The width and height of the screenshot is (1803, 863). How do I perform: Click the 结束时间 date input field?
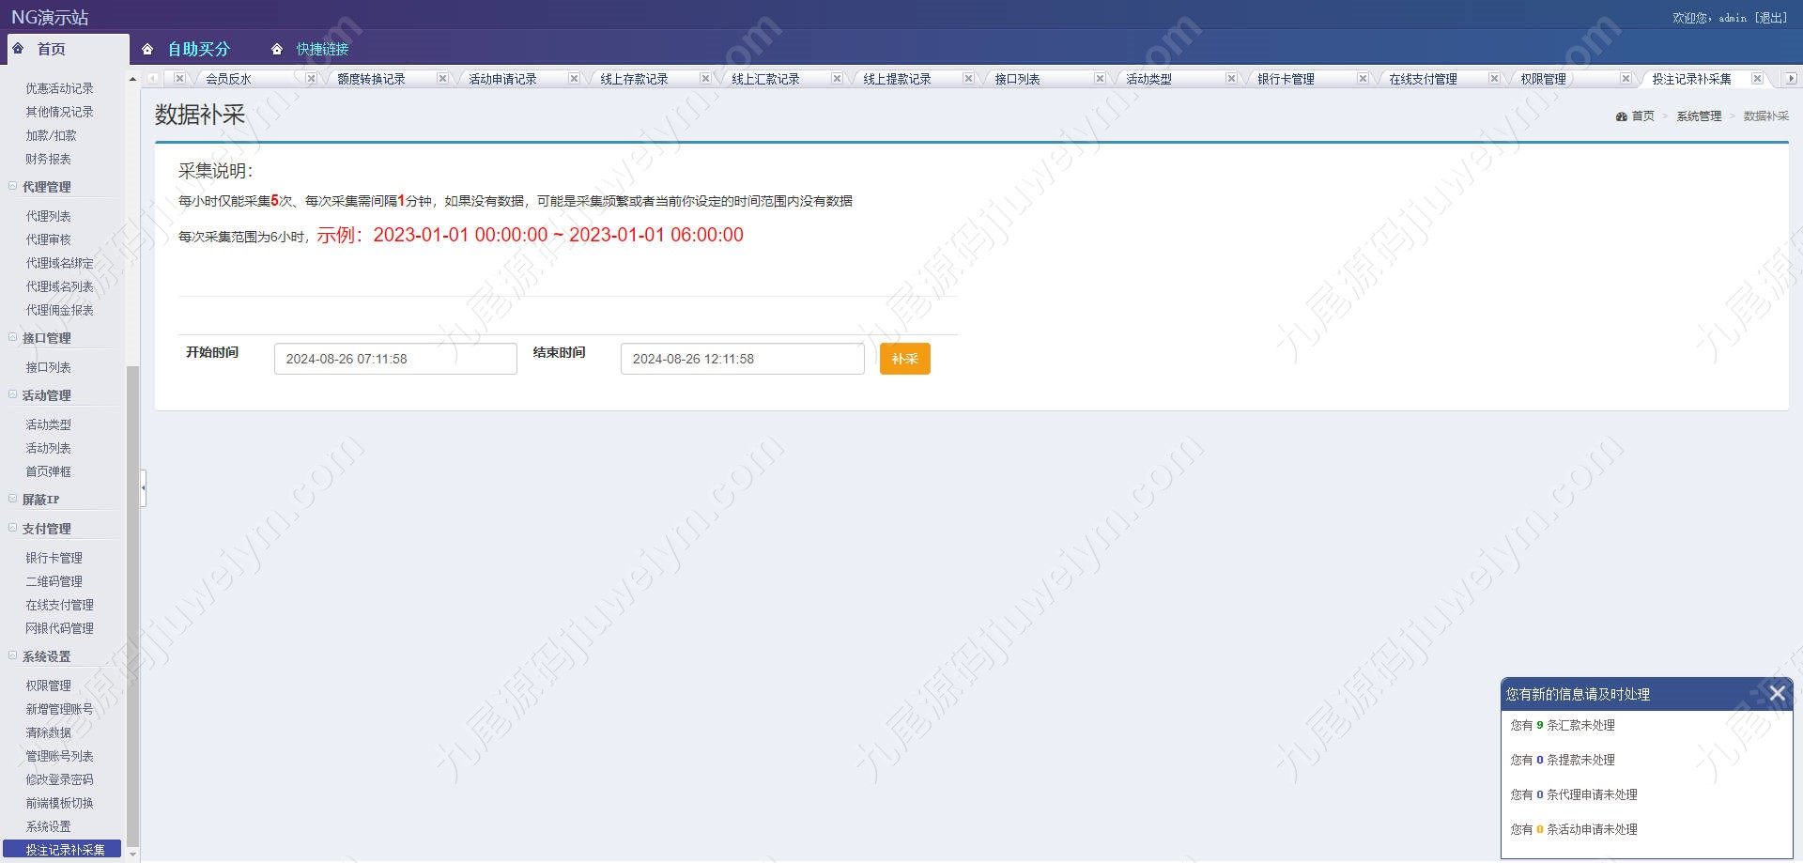742,359
